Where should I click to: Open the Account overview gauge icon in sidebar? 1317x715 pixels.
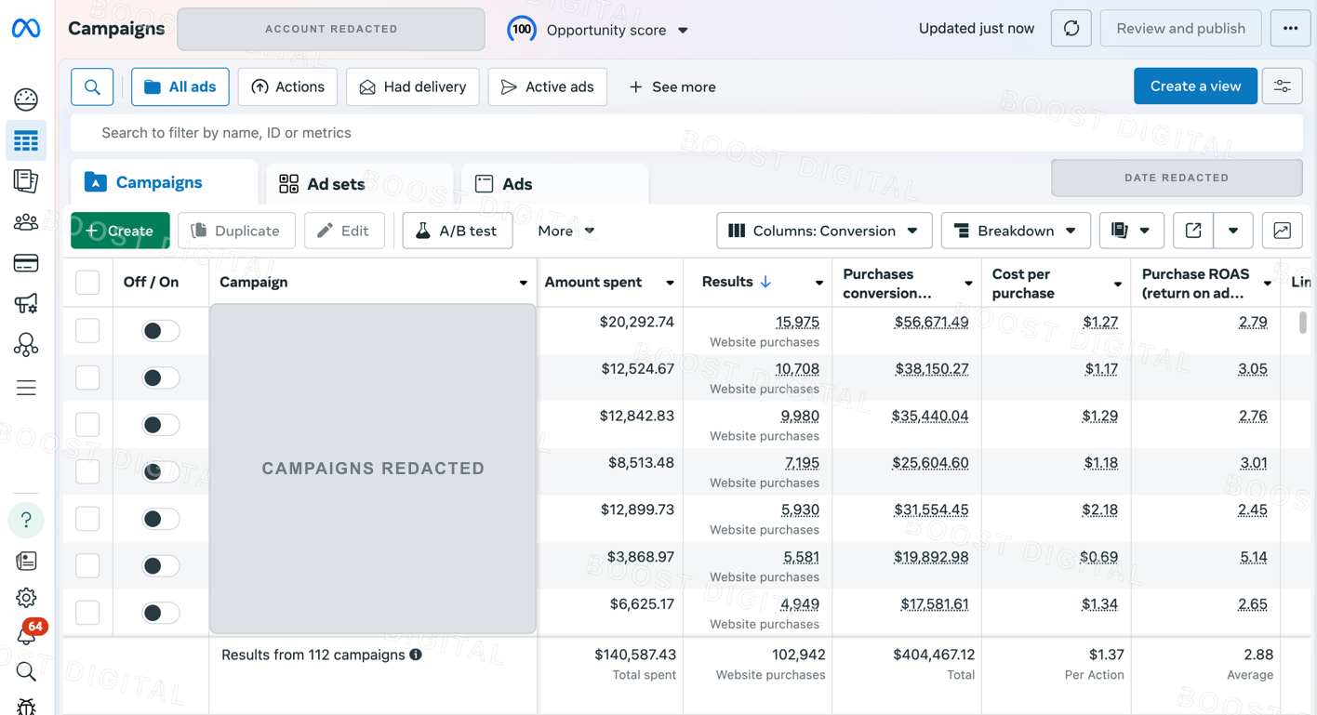(26, 99)
